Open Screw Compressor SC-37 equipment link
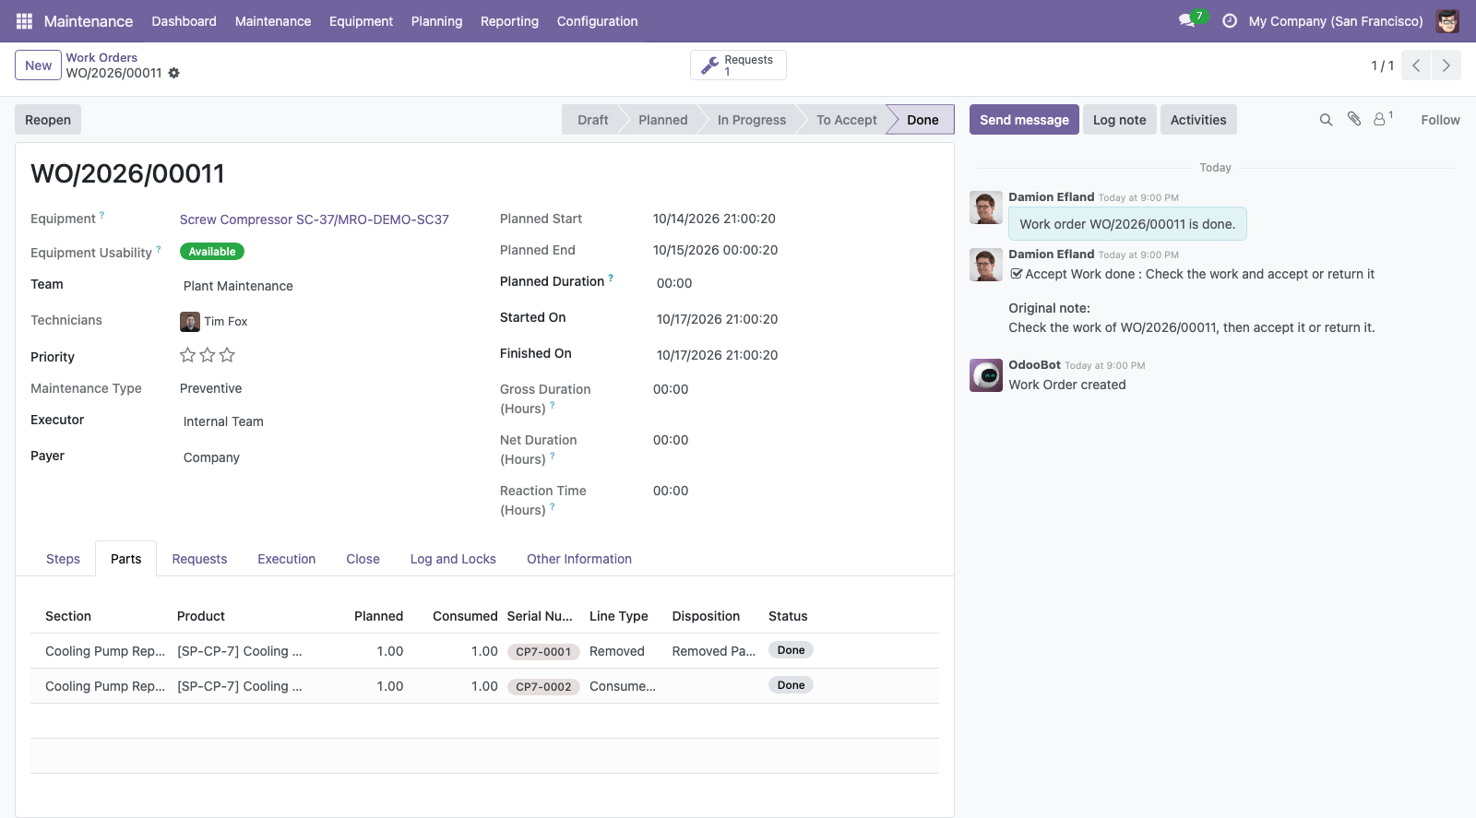Screen dimensions: 1476x818 (315, 219)
